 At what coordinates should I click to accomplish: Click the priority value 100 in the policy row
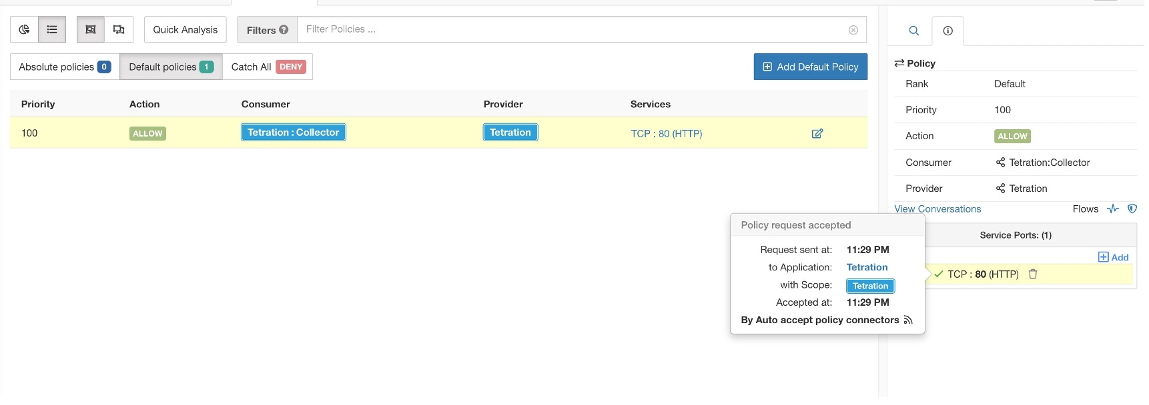click(29, 133)
